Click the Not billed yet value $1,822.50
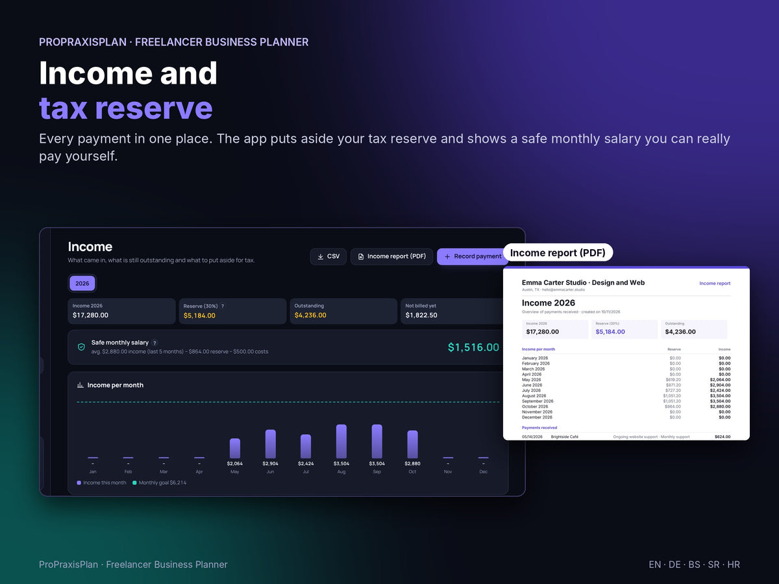Viewport: 779px width, 584px height. pyautogui.click(x=421, y=315)
